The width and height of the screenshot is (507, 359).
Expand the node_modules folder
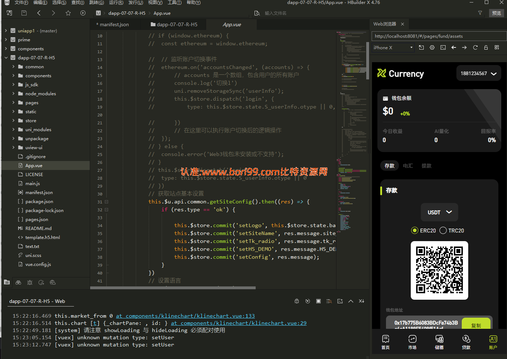[x=13, y=93]
